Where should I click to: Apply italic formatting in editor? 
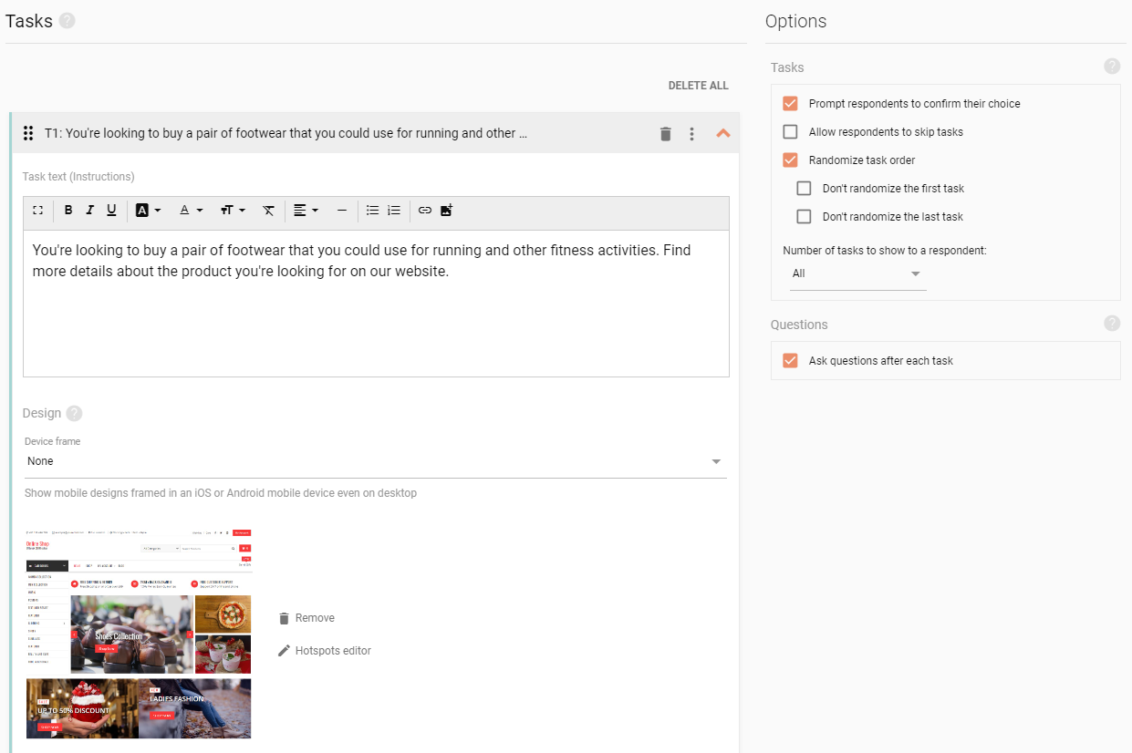pyautogui.click(x=89, y=211)
